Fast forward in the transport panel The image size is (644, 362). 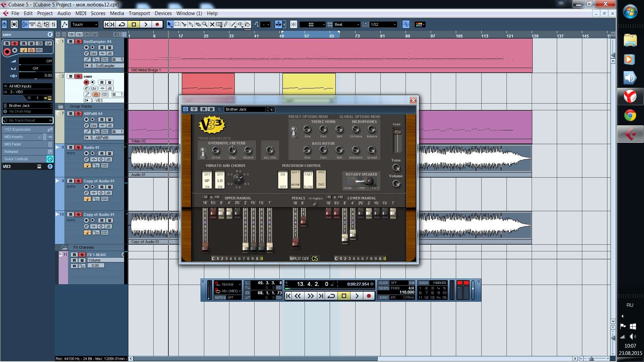(311, 296)
